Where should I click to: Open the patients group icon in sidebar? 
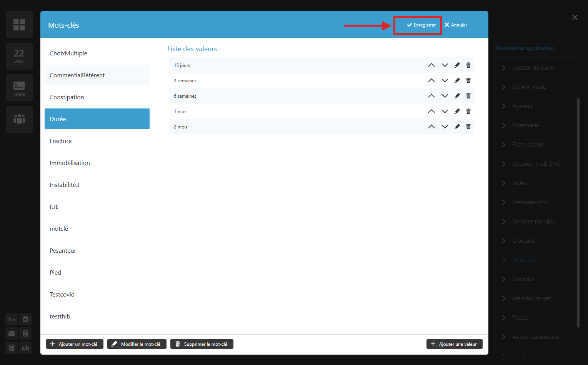[x=19, y=119]
